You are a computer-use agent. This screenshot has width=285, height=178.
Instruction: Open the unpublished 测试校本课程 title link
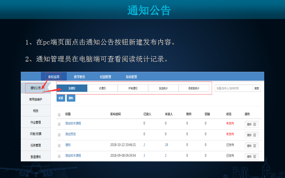click(73, 123)
